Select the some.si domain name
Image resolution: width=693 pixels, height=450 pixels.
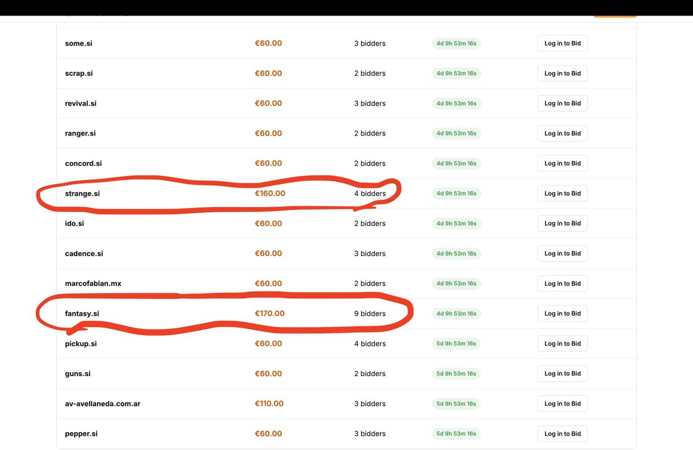click(x=79, y=43)
